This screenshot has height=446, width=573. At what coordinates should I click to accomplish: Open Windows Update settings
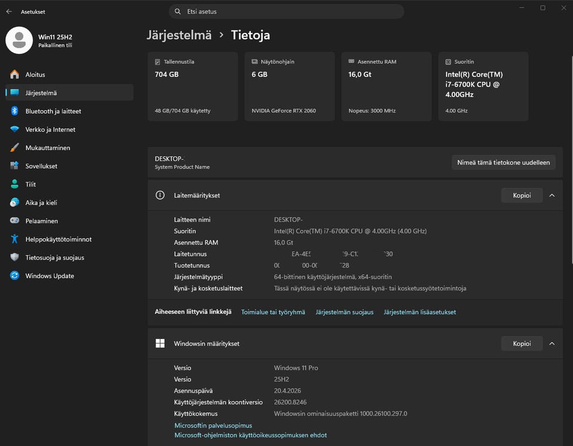point(50,276)
